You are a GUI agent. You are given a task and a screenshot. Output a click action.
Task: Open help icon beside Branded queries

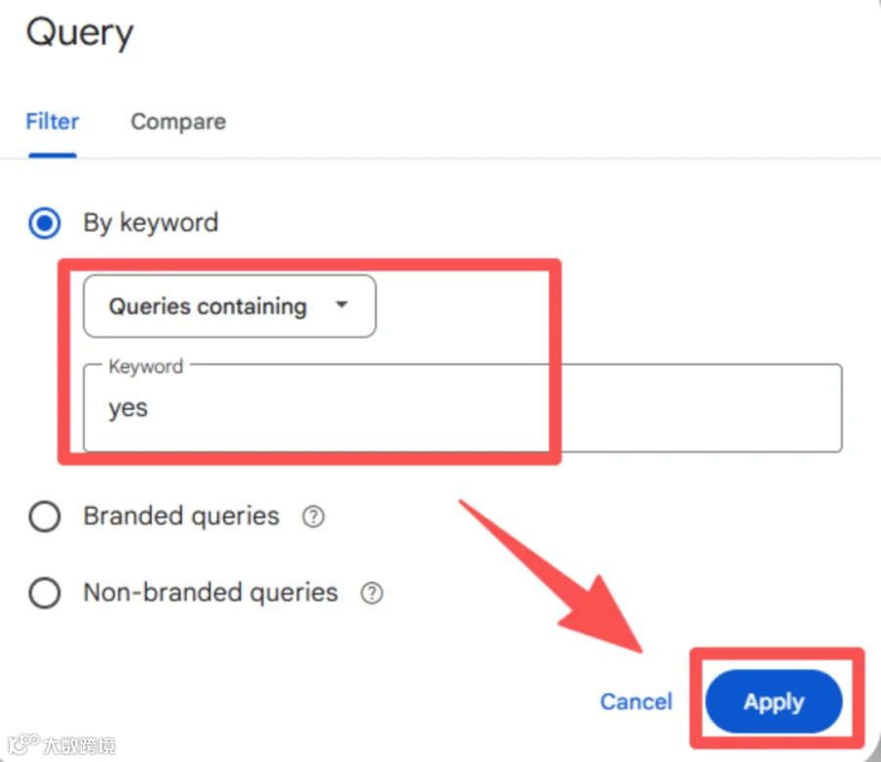[313, 516]
